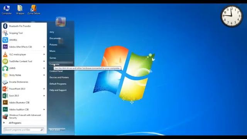Expand Sticky Notes jump list arrow
Screen dimensions: 247x139
click(44, 75)
